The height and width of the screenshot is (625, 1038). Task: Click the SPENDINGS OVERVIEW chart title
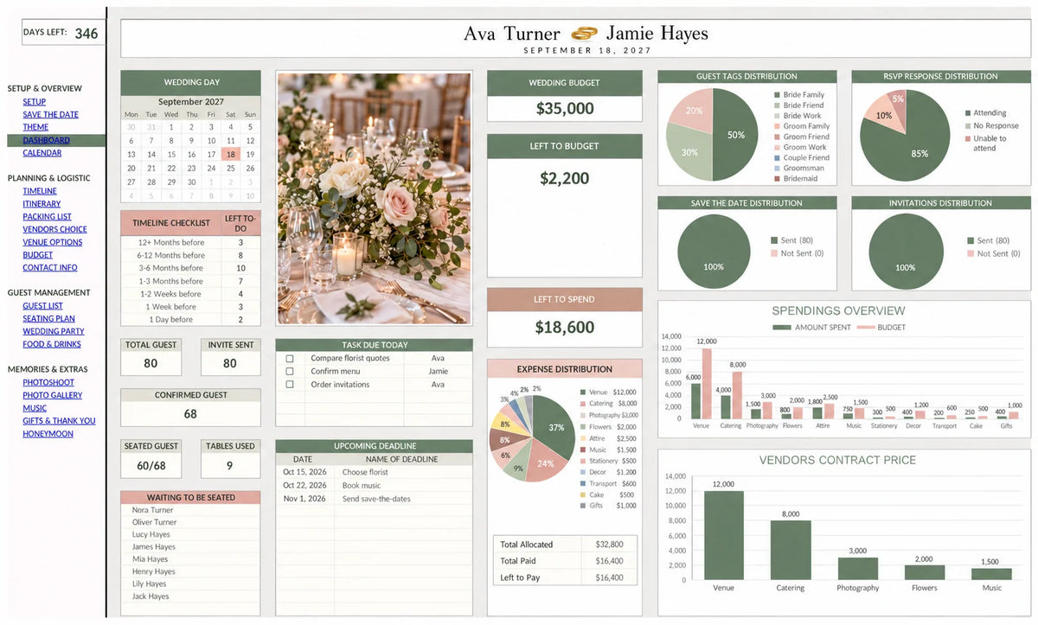click(x=838, y=311)
